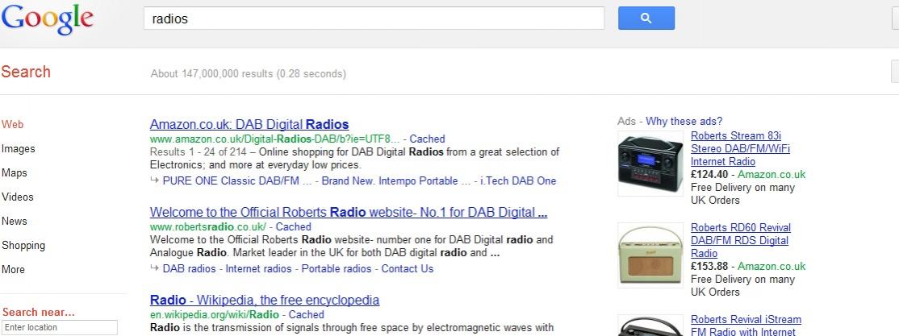The height and width of the screenshot is (336, 899).
Task: Click the black Roberts Stream 83i radio image
Action: point(650,164)
